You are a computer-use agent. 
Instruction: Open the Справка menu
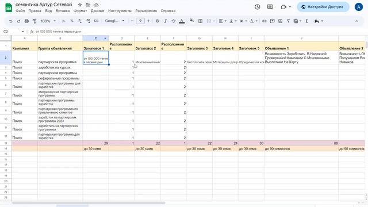[168, 11]
